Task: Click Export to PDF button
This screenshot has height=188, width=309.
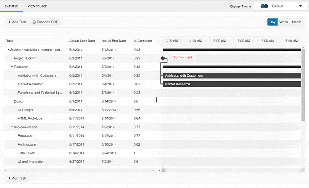Action: (x=45, y=22)
